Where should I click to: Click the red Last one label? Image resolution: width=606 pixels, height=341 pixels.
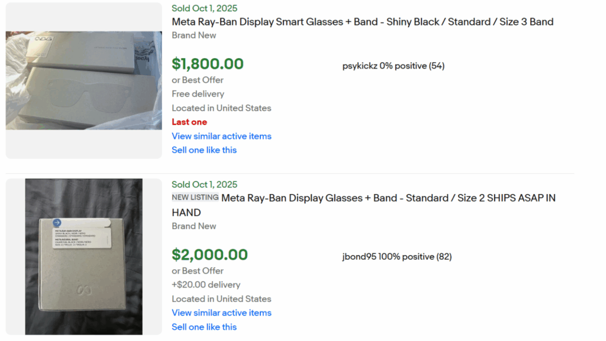[189, 122]
